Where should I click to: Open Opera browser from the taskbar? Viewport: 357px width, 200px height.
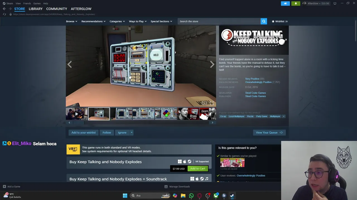[x=199, y=196]
